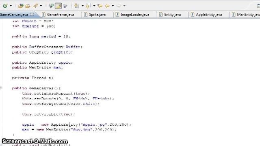This screenshot has width=260, height=146.
Task: Click the Next Annotation down-arrow icon
Action: (76, 6)
